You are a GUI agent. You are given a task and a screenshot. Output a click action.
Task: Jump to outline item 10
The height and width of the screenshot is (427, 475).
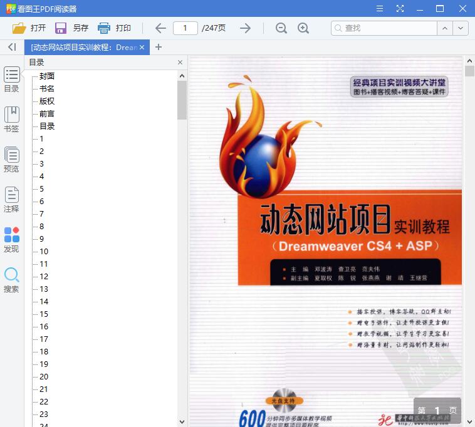[44, 251]
